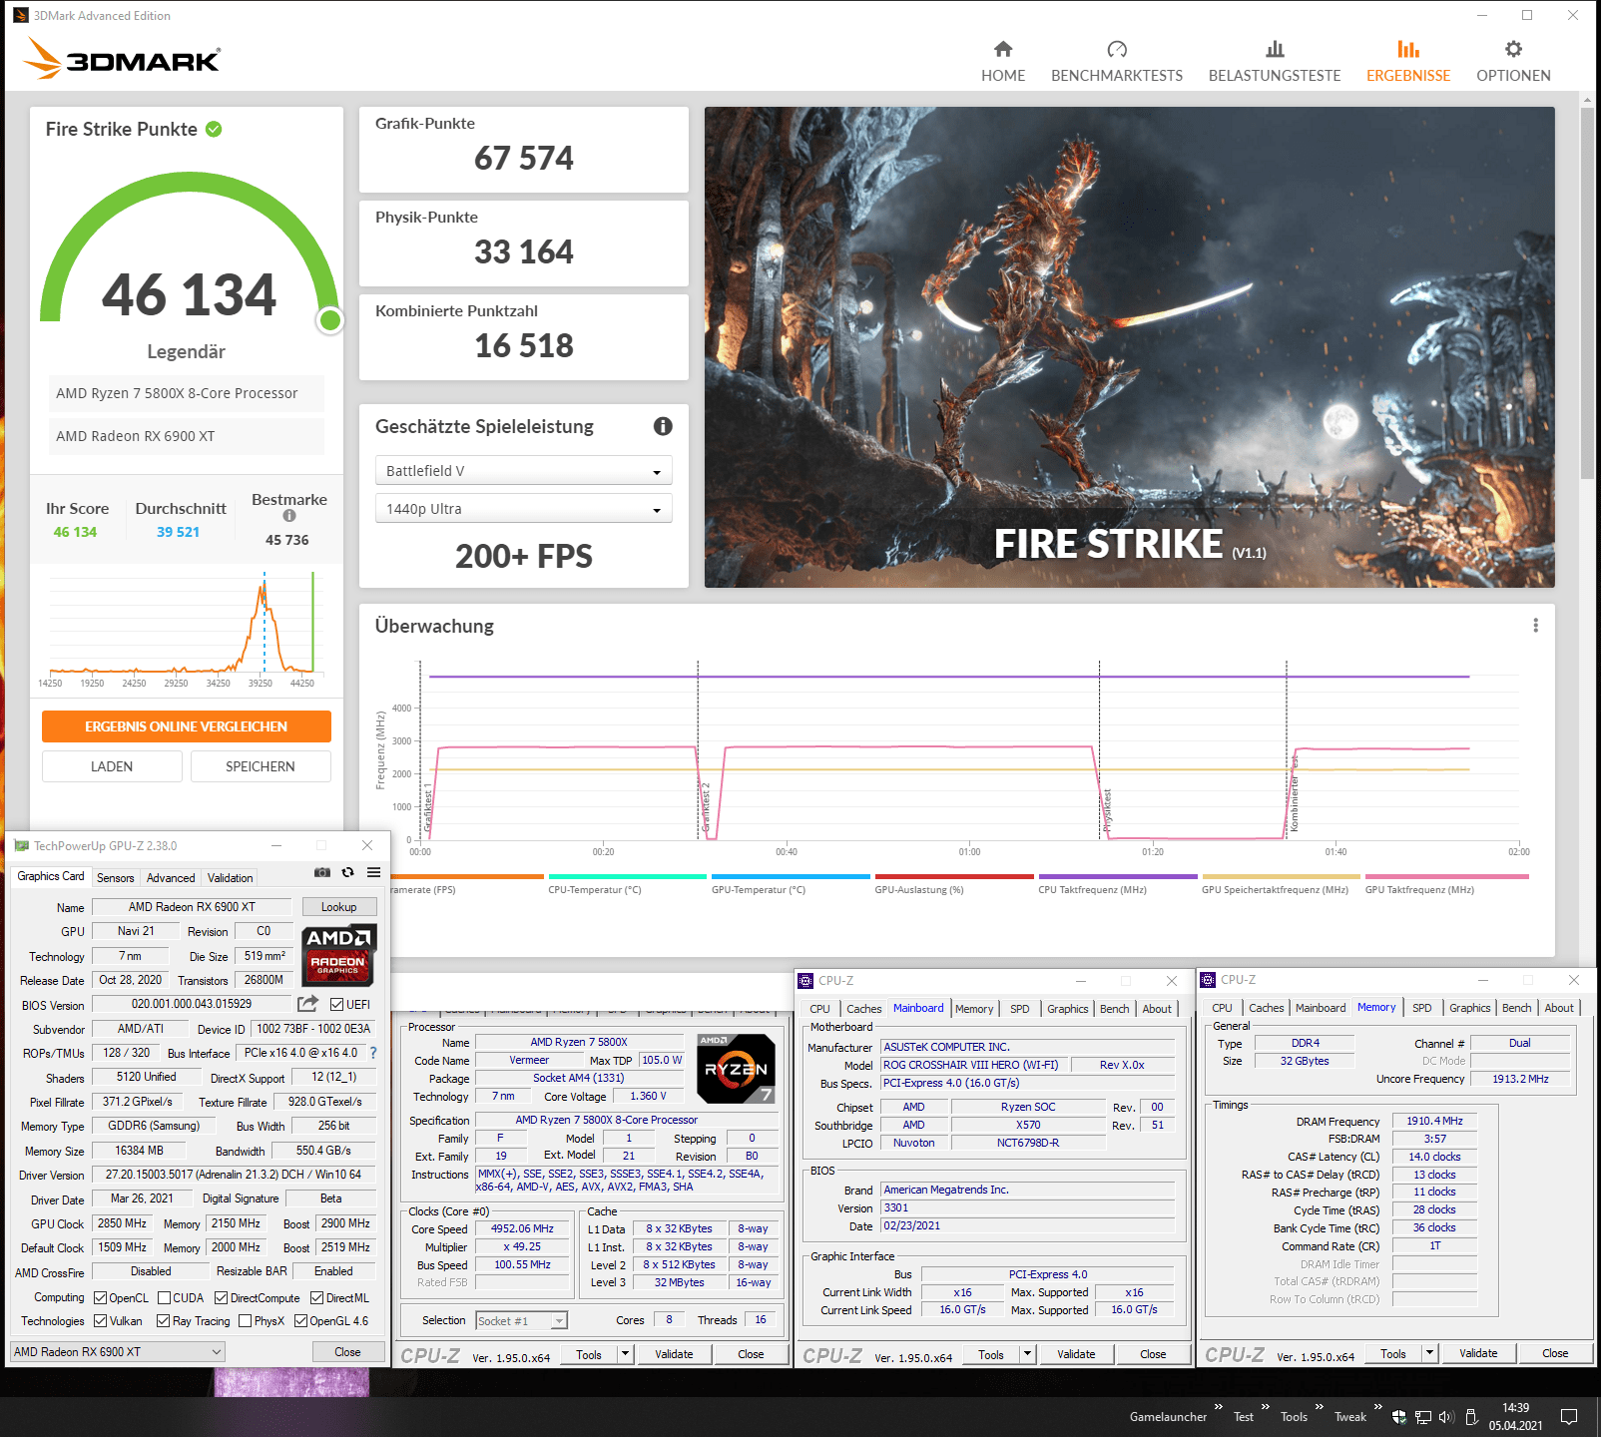Open the Tools arrow in the CPU-Z Mainboard window
The height and width of the screenshot is (1437, 1601).
[1028, 1354]
